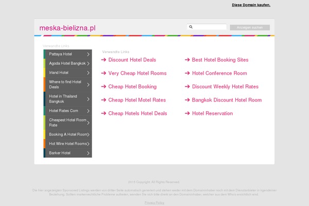Screen dimensions: 309x206
Task: Follow the Discount Weekly Hotel Rates link
Action: click(225, 87)
